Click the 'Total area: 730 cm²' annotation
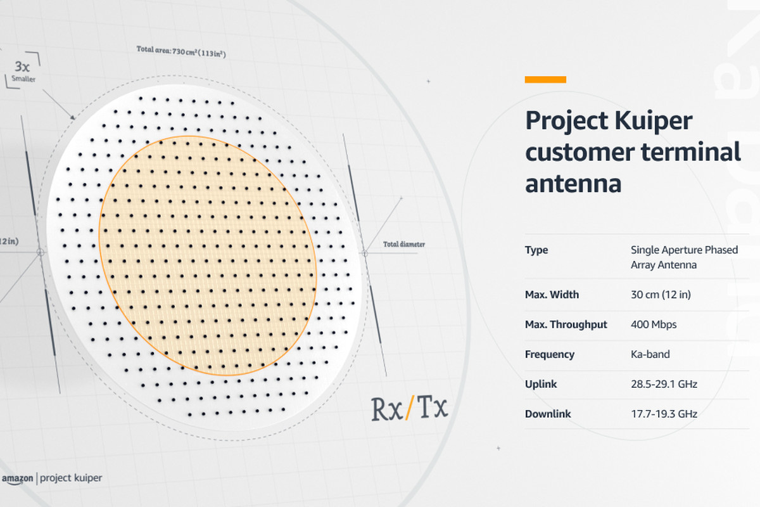The image size is (760, 507). tap(181, 51)
